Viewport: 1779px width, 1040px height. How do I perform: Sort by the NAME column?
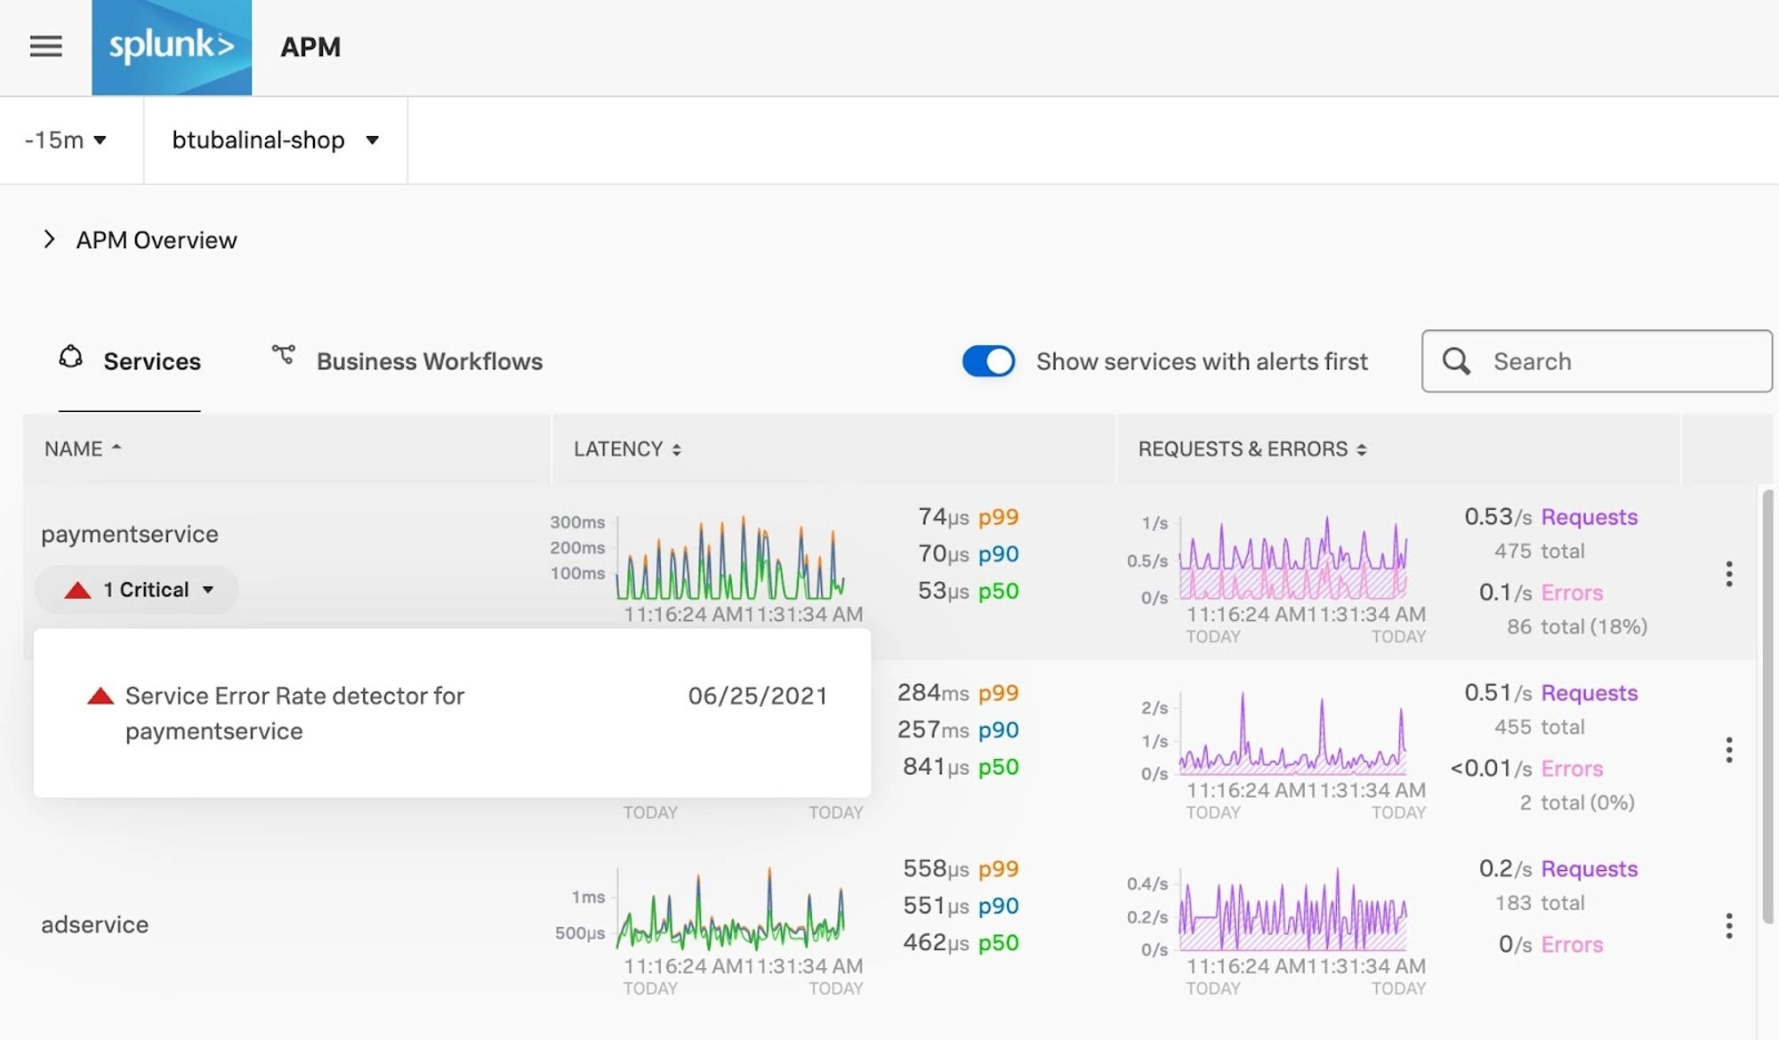[83, 449]
